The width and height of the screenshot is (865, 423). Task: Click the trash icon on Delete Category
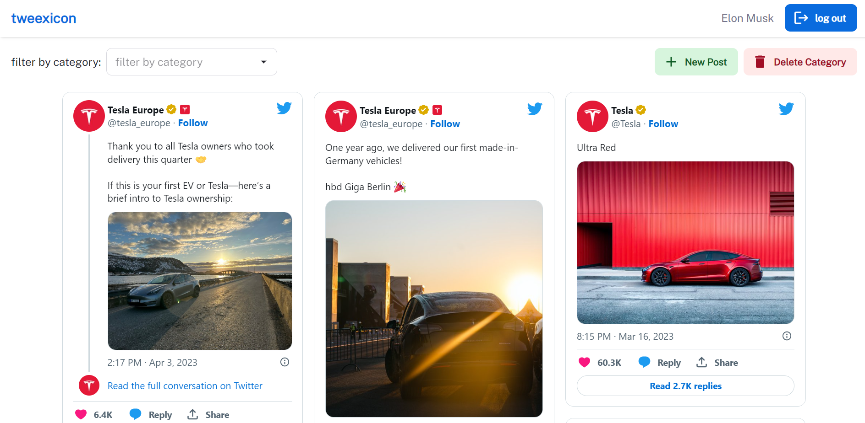pyautogui.click(x=760, y=62)
